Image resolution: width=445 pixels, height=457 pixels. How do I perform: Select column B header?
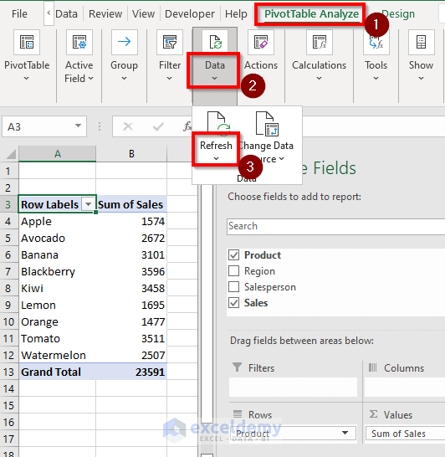pos(131,154)
